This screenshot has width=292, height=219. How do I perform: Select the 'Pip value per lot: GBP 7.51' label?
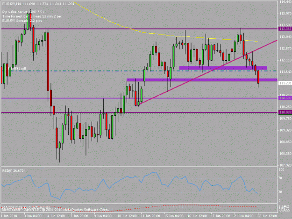(x=23, y=12)
